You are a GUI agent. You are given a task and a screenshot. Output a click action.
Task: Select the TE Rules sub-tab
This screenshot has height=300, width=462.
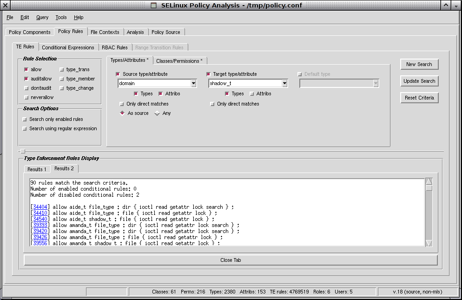[x=25, y=47]
